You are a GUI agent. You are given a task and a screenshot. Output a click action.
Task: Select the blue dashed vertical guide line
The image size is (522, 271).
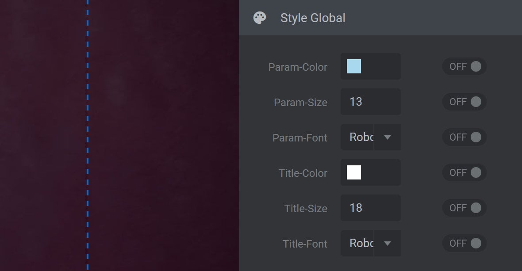[88, 135]
